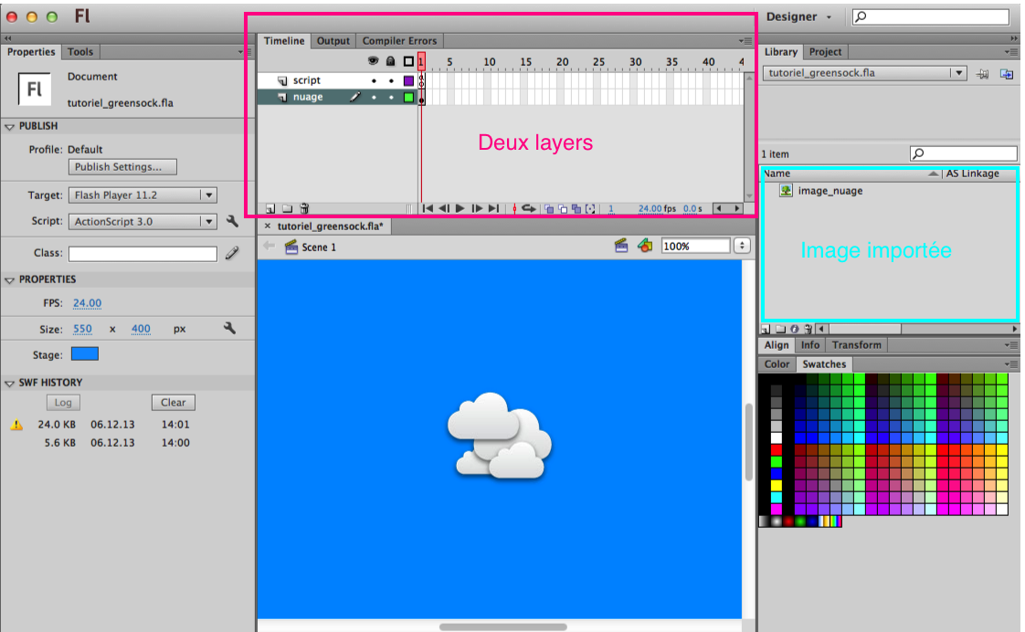Image resolution: width=1025 pixels, height=632 pixels.
Task: Click the Edit Scene clapperboard icon
Action: point(621,246)
